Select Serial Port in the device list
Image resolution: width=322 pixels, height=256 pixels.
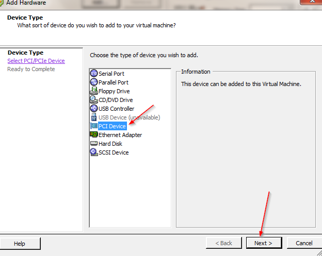tap(111, 74)
